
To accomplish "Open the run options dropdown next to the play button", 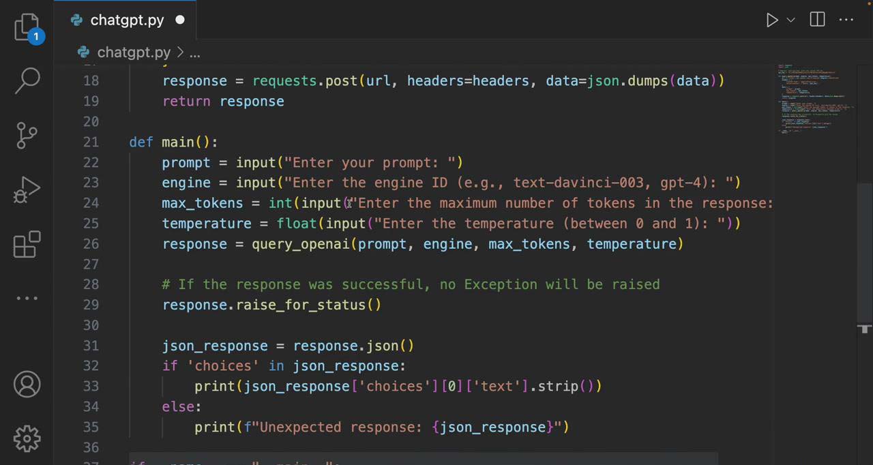I will [x=790, y=20].
